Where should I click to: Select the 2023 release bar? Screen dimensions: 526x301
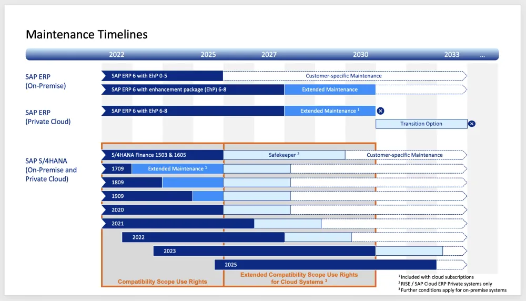pos(264,251)
